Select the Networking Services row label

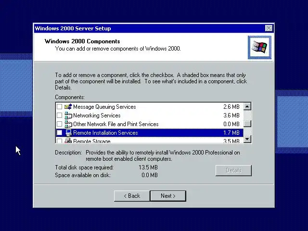pyautogui.click(x=97, y=115)
